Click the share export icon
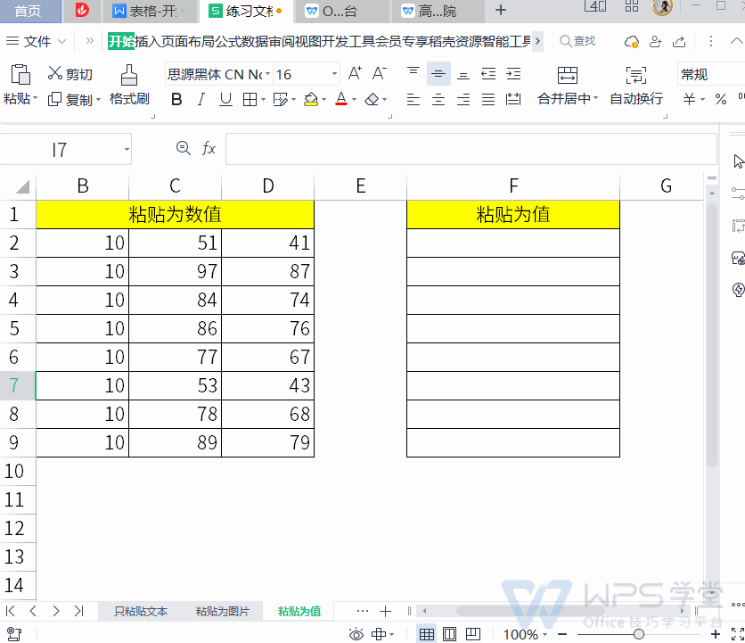This screenshot has height=643, width=745. tap(679, 42)
